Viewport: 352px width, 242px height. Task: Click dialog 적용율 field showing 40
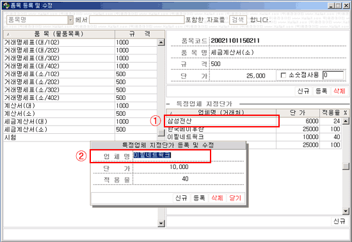click(x=188, y=179)
